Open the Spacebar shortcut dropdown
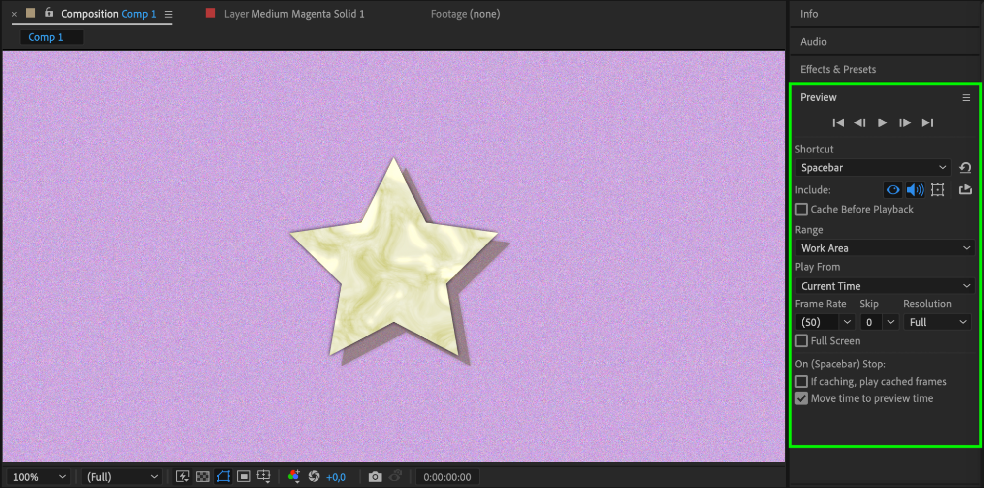Image resolution: width=984 pixels, height=488 pixels. [873, 168]
